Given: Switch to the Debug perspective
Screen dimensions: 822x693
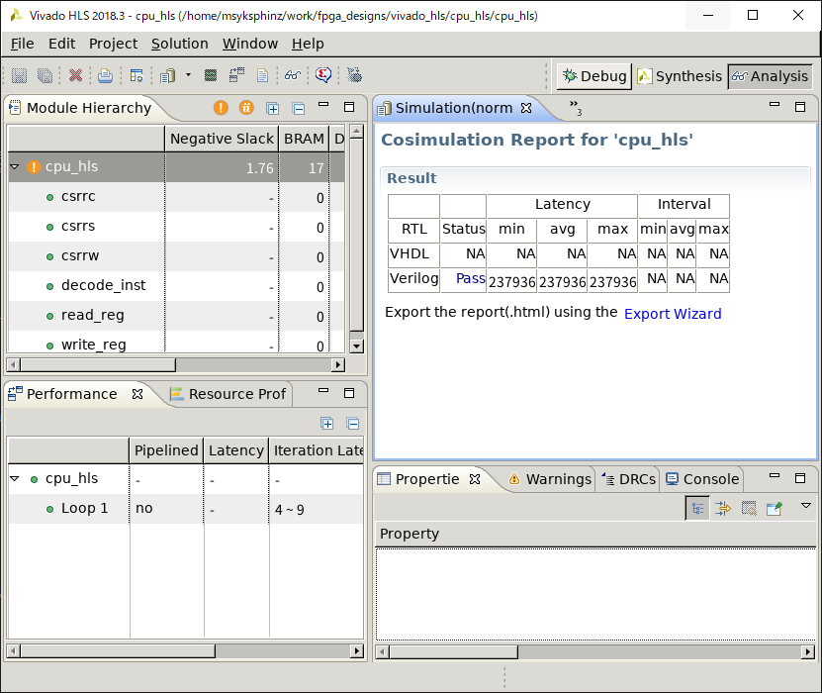Looking at the screenshot, I should click(594, 76).
